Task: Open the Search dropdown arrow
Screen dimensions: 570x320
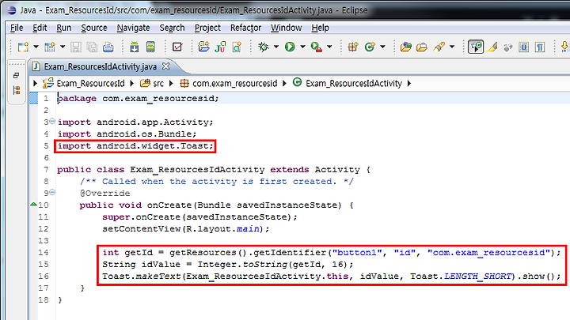Action: pyautogui.click(x=452, y=47)
